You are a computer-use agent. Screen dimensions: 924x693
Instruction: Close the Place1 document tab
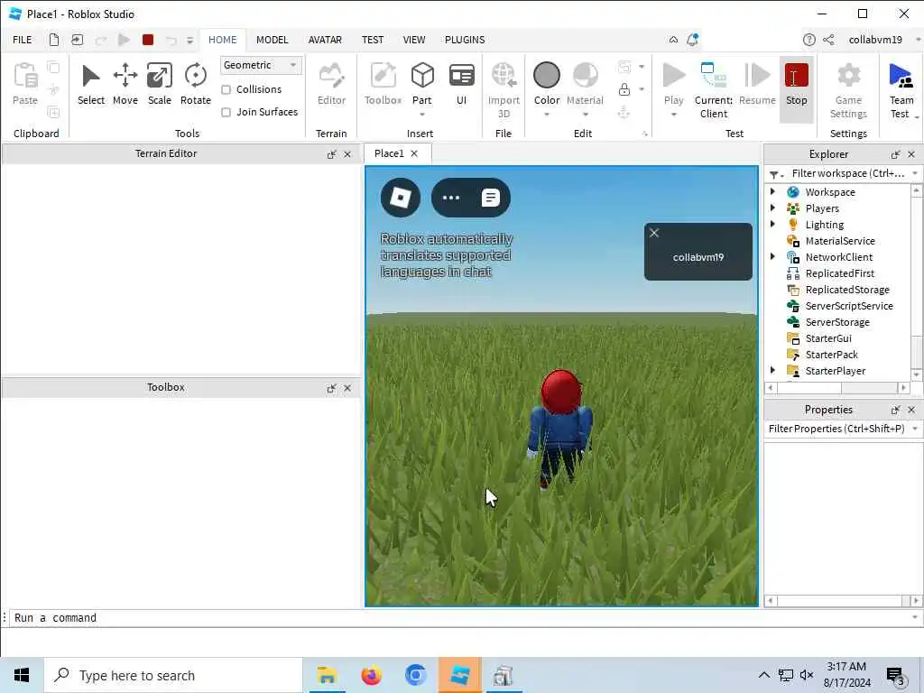click(x=414, y=153)
